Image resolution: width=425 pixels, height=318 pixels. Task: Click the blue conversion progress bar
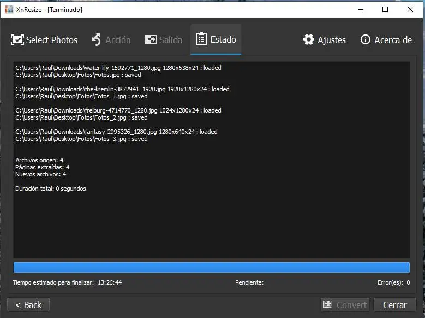[x=212, y=268]
